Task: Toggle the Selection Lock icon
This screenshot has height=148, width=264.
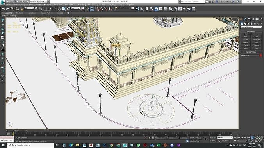Action: (x=149, y=137)
